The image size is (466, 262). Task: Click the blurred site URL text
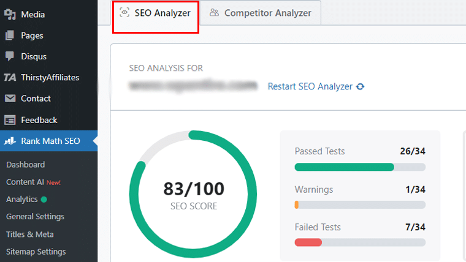[x=193, y=86]
